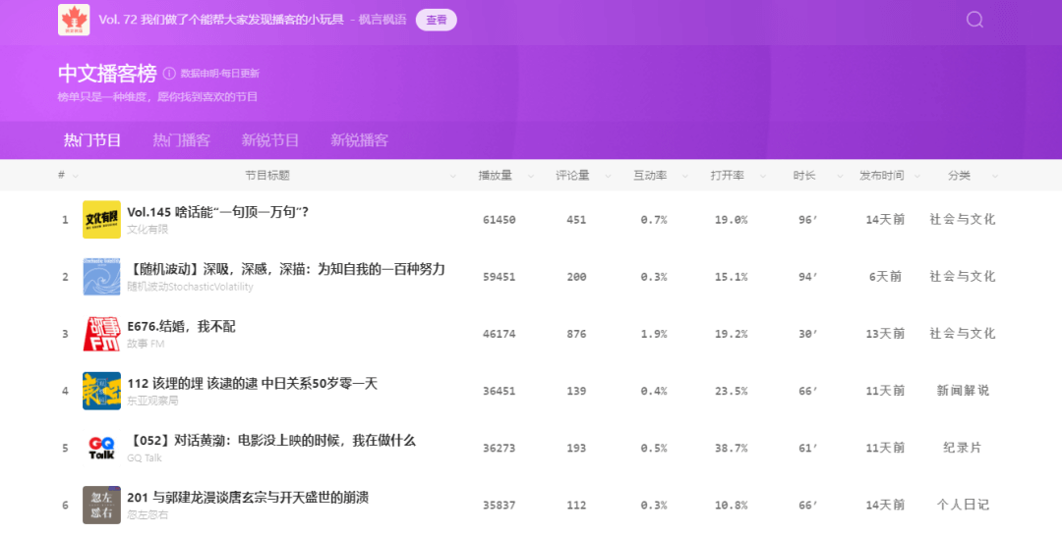Image resolution: width=1062 pixels, height=536 pixels.
Task: Open Vol.145 啥话能"一句顶一万句" episode
Action: [217, 212]
